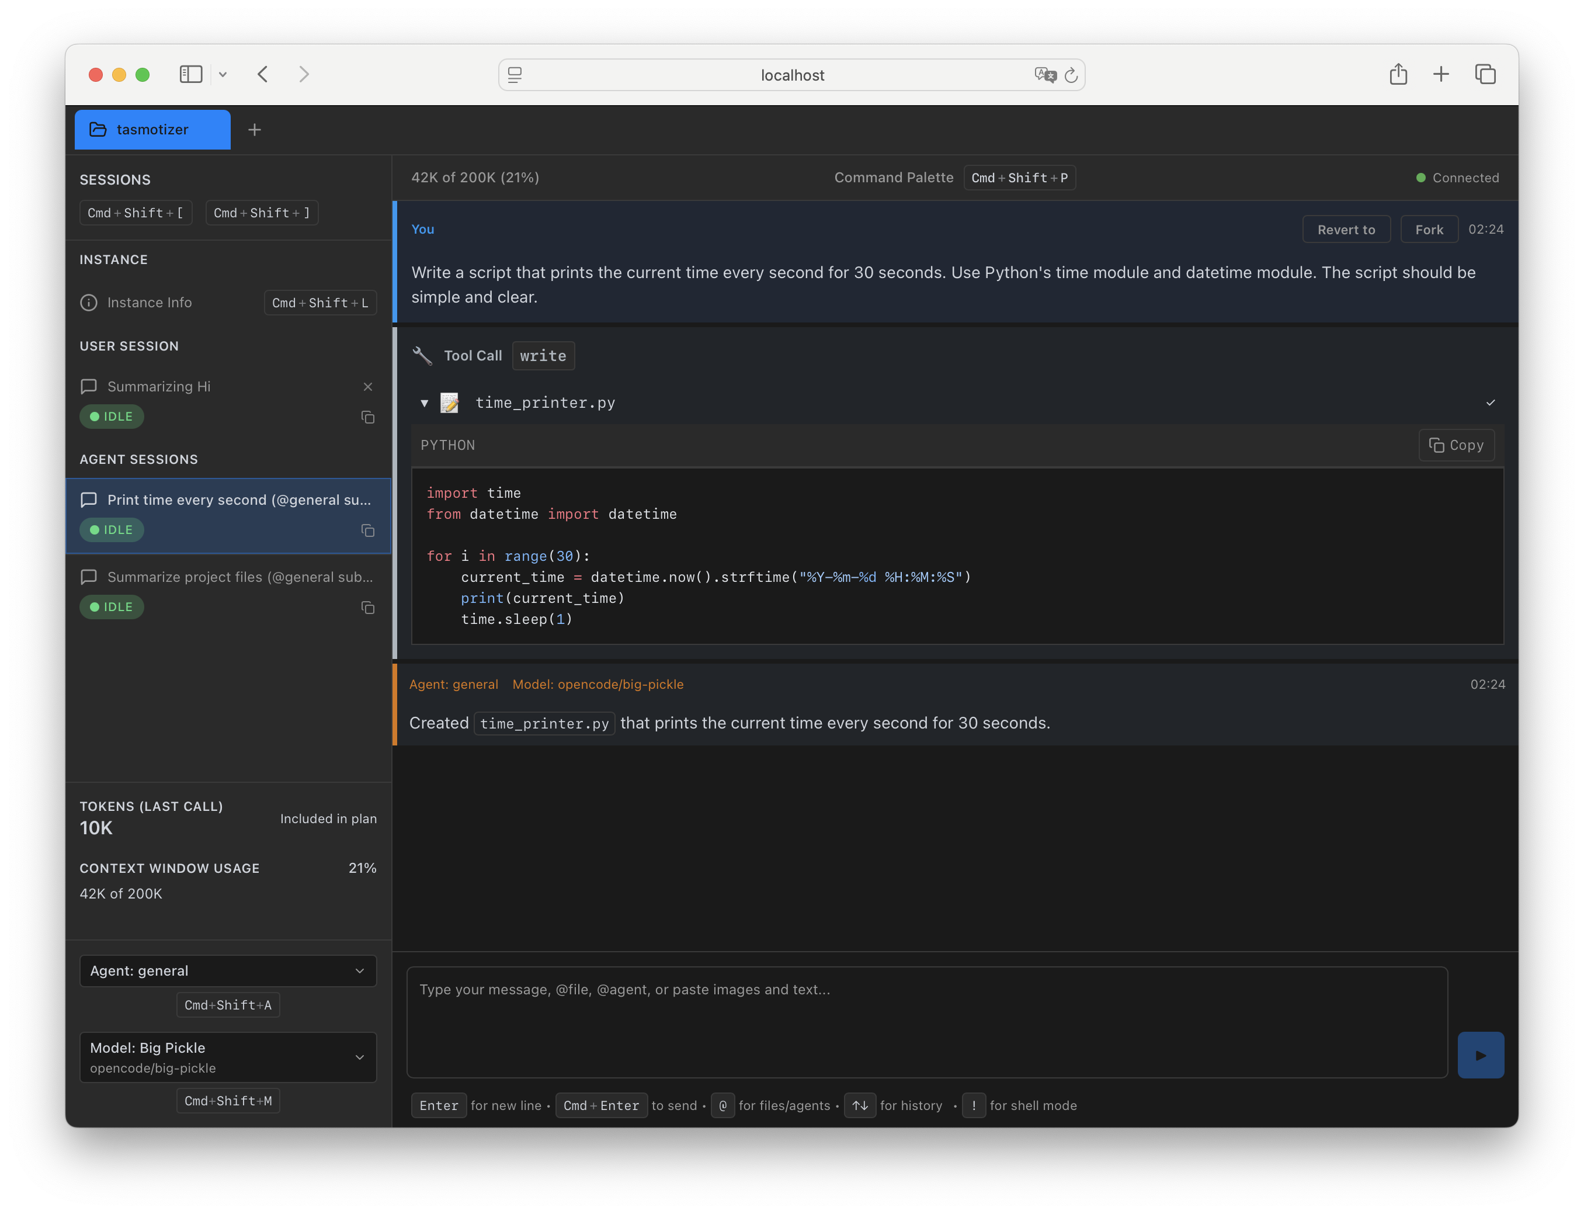Collapse the time_printer.py tool call
Screen dimensions: 1584x1214
(x=425, y=403)
